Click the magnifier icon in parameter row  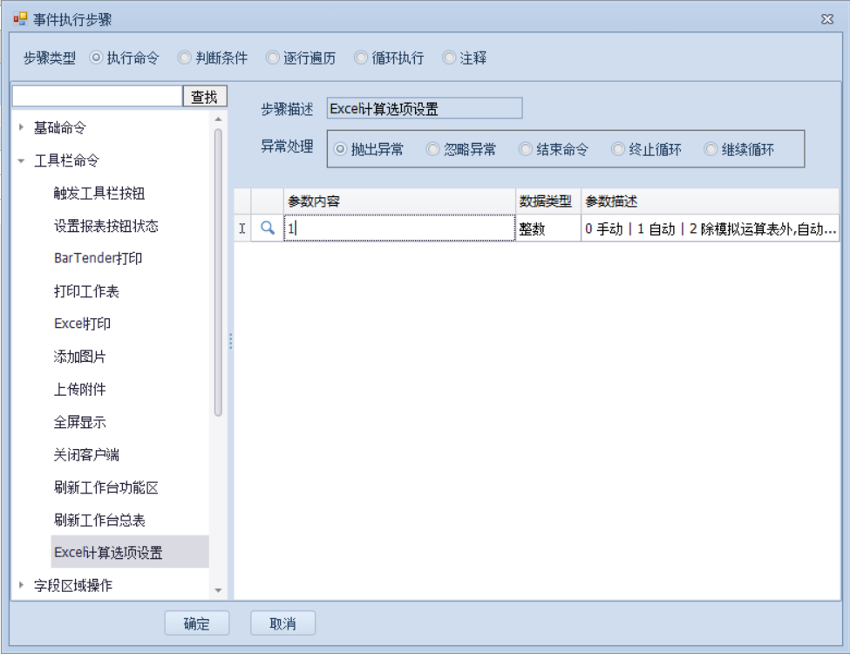pyautogui.click(x=268, y=228)
